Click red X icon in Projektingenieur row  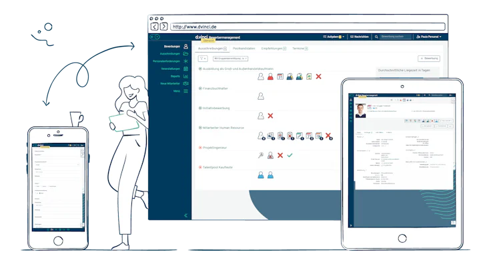point(280,156)
